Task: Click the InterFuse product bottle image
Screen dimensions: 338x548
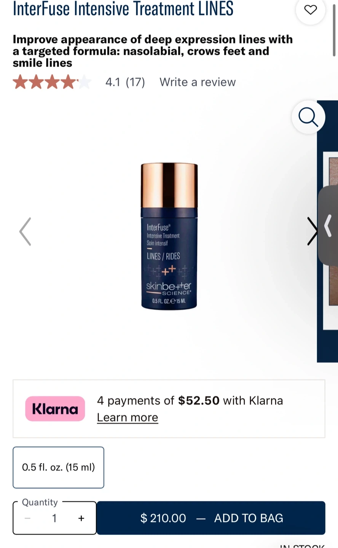Action: (x=169, y=236)
